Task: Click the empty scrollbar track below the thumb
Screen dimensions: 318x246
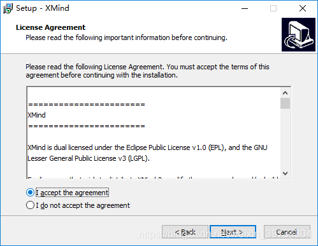Action: pos(285,139)
